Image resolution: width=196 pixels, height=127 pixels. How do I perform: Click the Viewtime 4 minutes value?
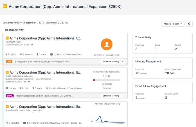pyautogui.click(x=140, y=98)
